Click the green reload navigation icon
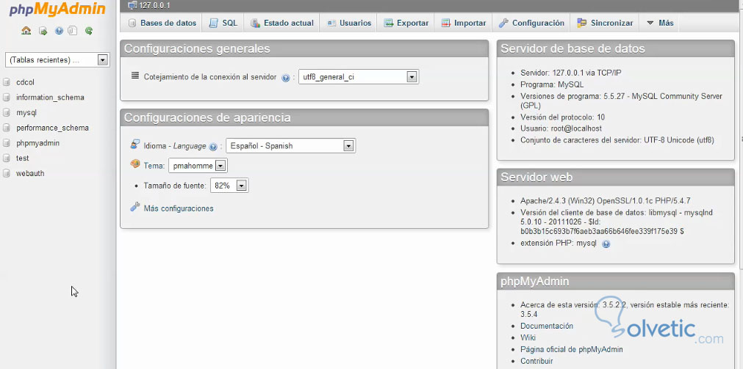This screenshot has width=743, height=369. click(89, 31)
